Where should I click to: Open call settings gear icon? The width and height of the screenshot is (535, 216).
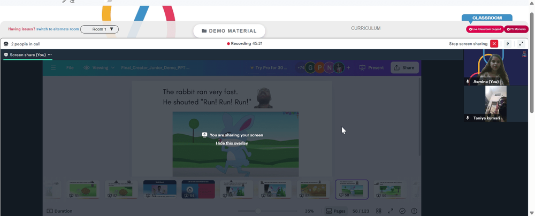[x=6, y=44]
